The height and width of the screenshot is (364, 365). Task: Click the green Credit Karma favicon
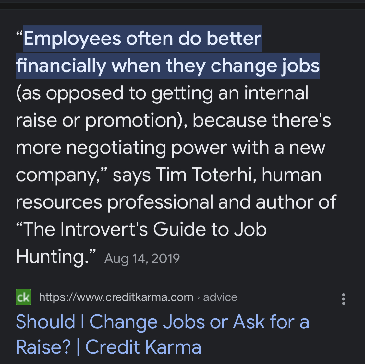click(23, 297)
